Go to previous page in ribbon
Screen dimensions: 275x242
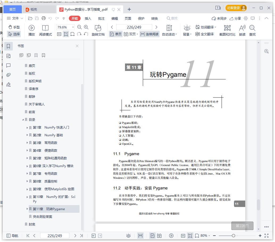(x=112, y=27)
